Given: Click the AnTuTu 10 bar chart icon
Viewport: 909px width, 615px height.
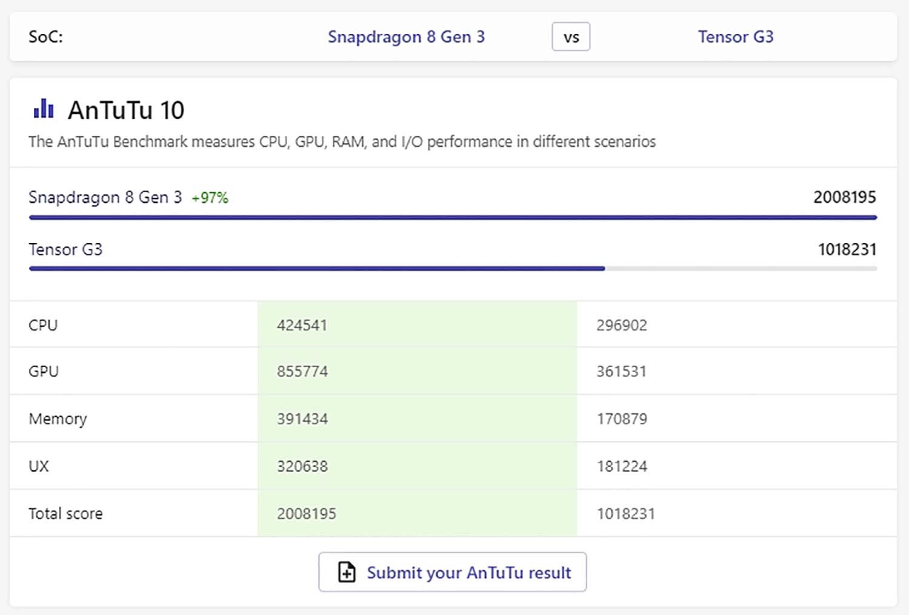Looking at the screenshot, I should (44, 108).
